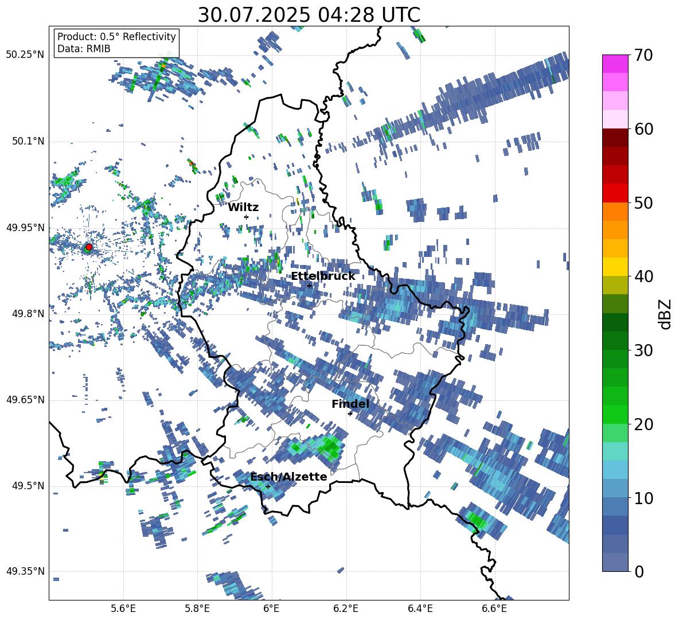The image size is (679, 620).
Task: Click the dark red colorbar segment below 60
Action: (x=615, y=138)
